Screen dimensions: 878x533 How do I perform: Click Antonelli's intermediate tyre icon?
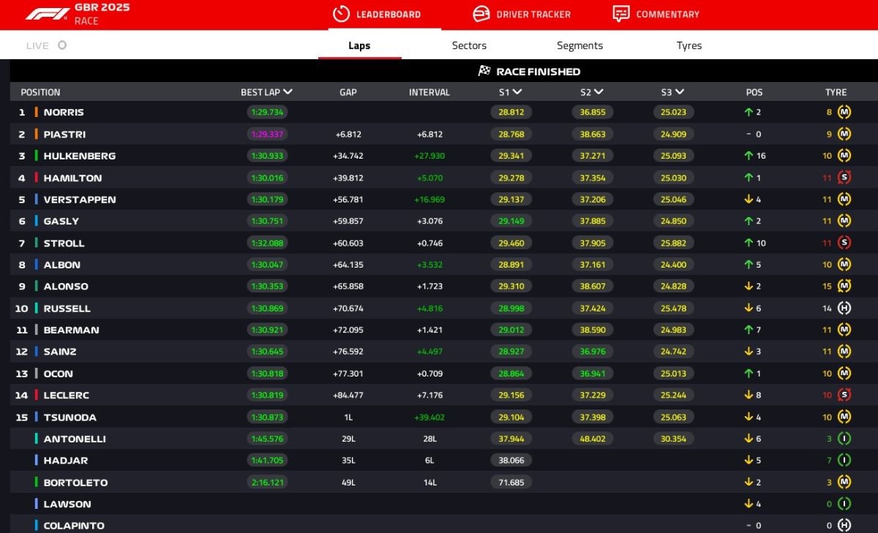844,439
